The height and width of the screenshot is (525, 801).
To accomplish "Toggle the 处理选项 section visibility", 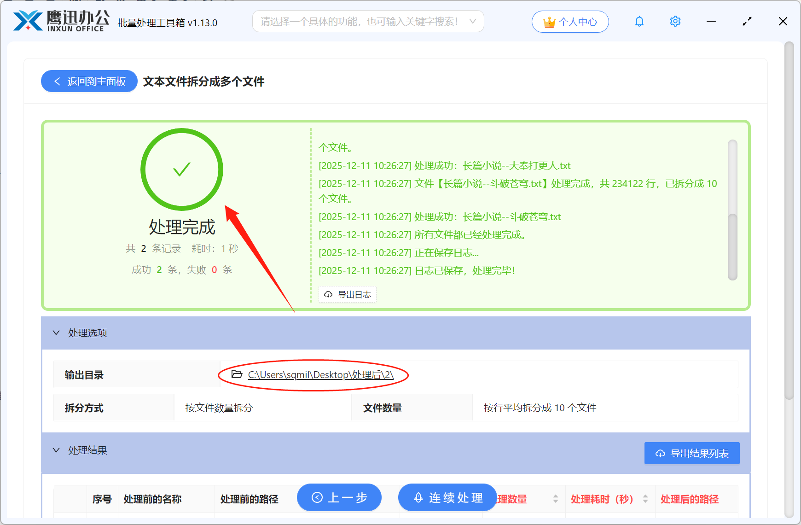I will [x=56, y=332].
